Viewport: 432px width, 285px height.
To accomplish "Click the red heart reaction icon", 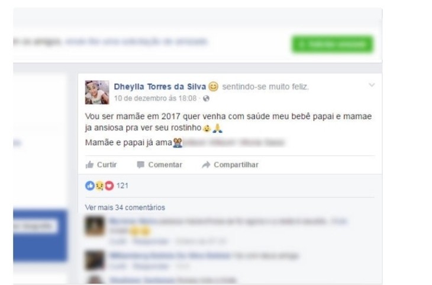I will (109, 186).
